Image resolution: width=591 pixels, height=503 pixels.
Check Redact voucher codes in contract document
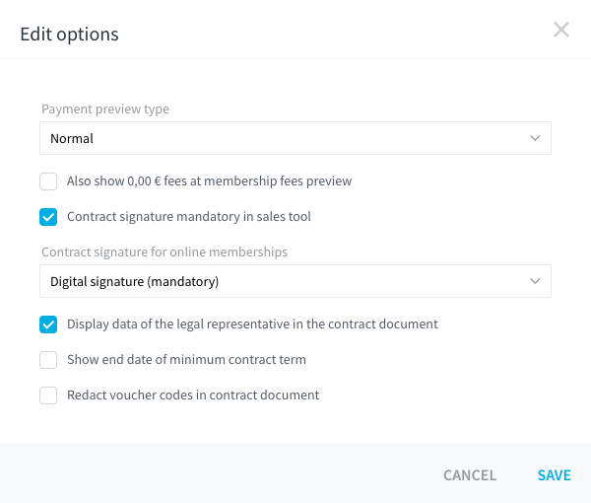48,395
